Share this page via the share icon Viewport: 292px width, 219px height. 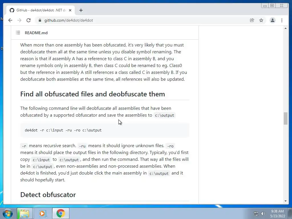pyautogui.click(x=252, y=20)
